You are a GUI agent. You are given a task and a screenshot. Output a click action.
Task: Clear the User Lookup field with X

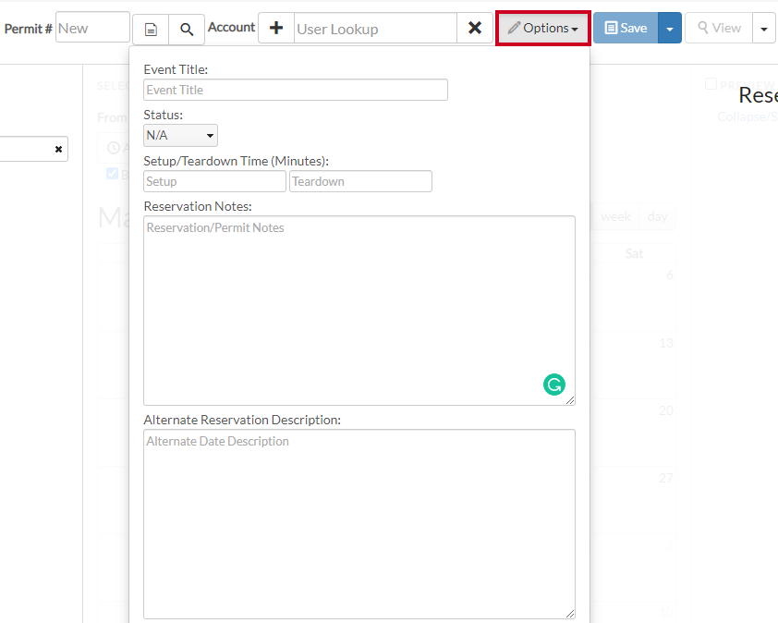(475, 28)
